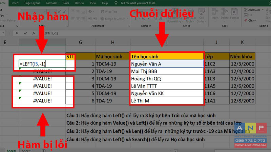Open the Font group dialog launcher
The width and height of the screenshot is (271, 152).
coord(67,26)
